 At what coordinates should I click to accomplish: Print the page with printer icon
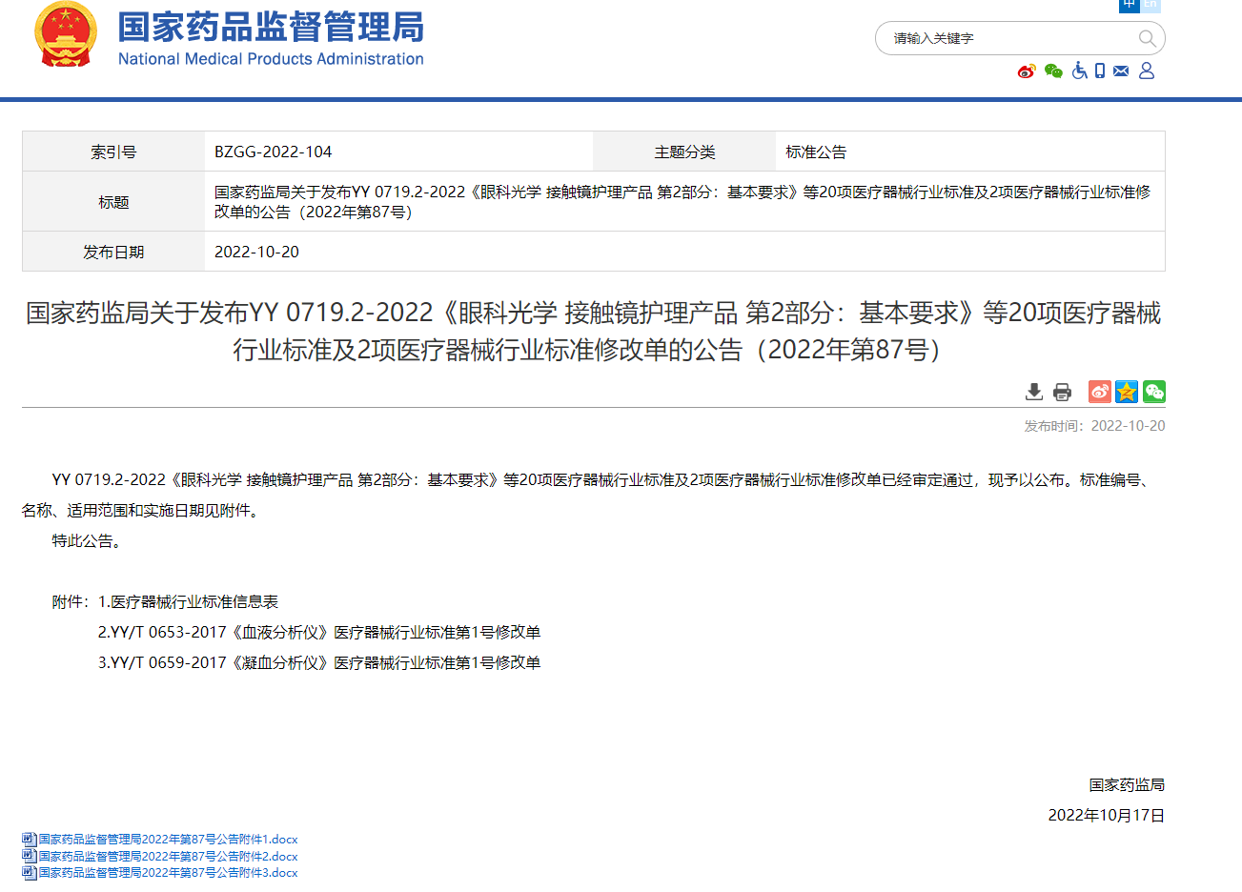(1062, 392)
